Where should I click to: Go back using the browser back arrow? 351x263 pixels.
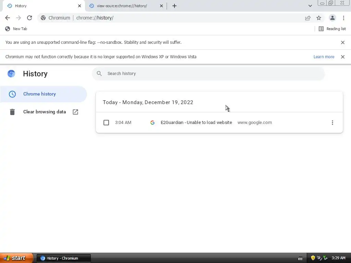8,18
